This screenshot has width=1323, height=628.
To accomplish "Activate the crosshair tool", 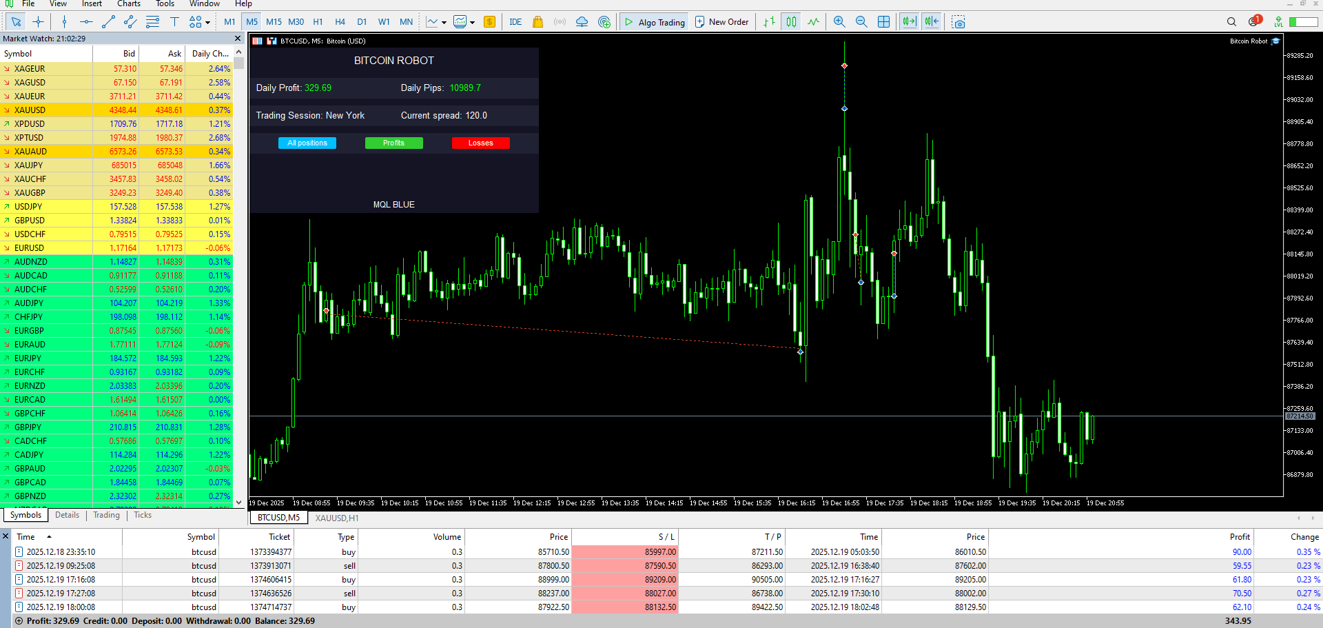I will (38, 22).
